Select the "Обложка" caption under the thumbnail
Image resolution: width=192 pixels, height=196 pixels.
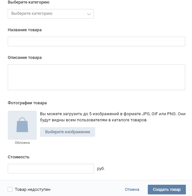22,143
